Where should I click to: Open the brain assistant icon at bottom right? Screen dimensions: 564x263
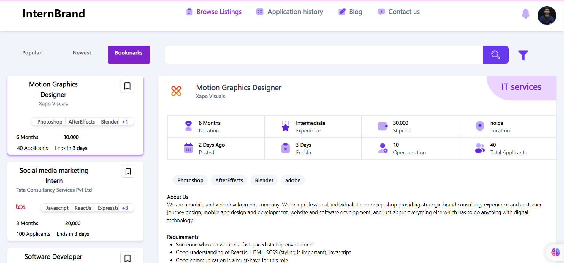point(555,252)
